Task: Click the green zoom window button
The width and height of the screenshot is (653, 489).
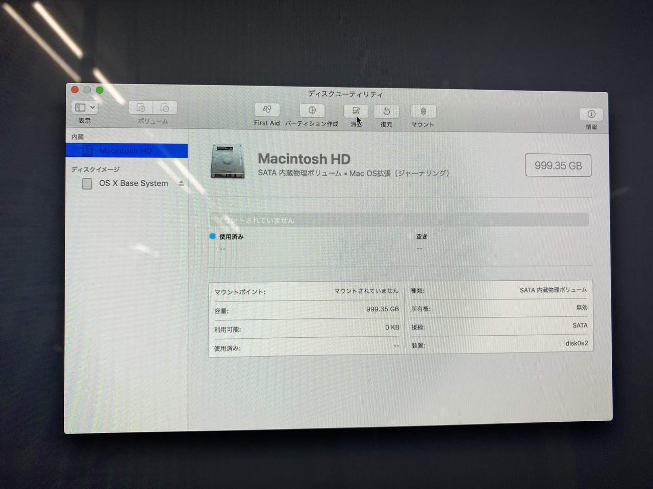Action: click(x=99, y=90)
